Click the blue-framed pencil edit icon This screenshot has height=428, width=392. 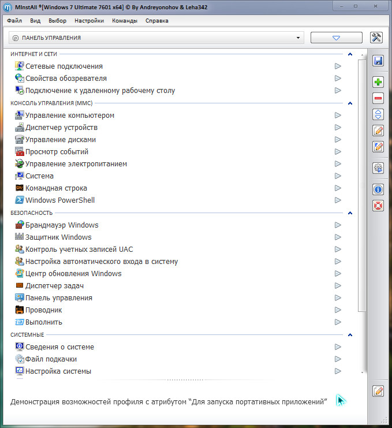pos(378,147)
